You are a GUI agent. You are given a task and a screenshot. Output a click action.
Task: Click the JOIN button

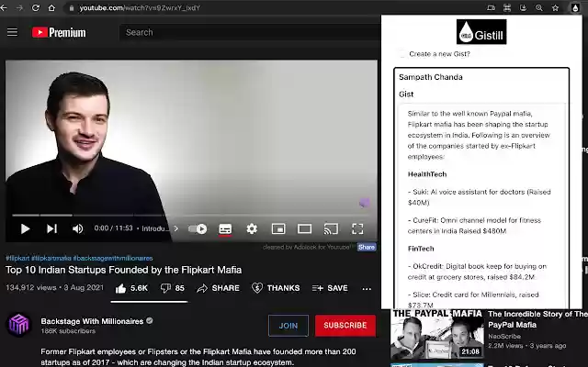point(288,326)
